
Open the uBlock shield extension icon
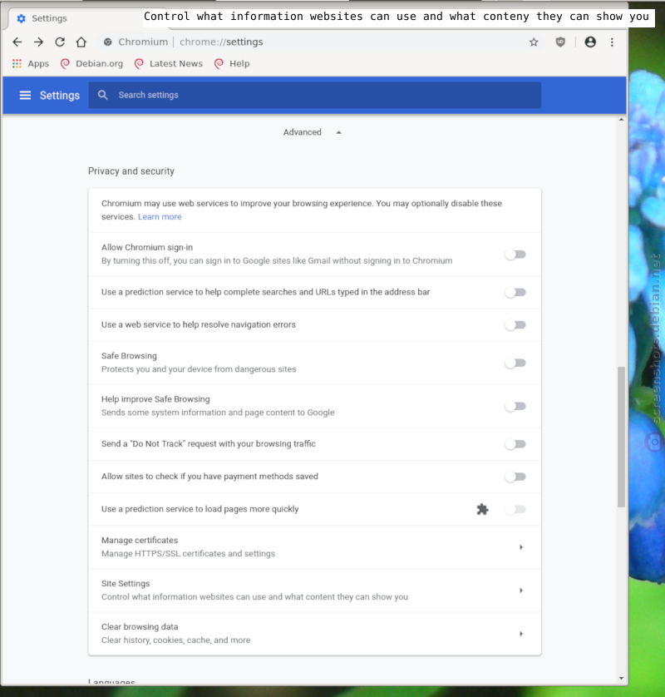pos(560,42)
